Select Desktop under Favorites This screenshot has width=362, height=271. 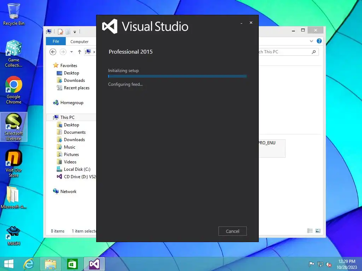tap(68, 73)
